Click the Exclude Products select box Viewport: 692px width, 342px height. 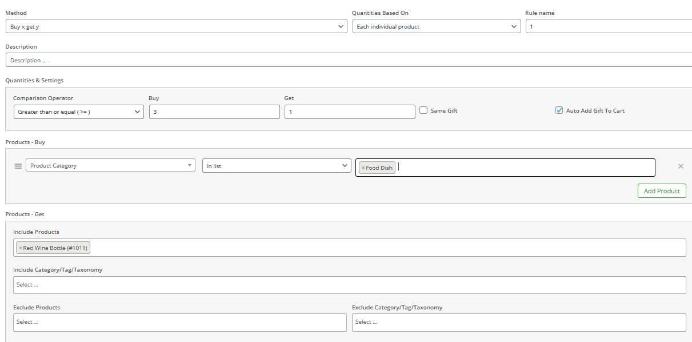pyautogui.click(x=179, y=321)
